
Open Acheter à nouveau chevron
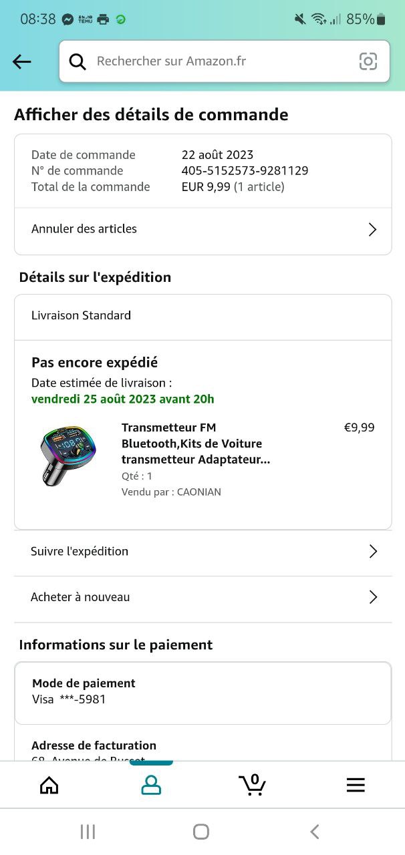coord(373,597)
